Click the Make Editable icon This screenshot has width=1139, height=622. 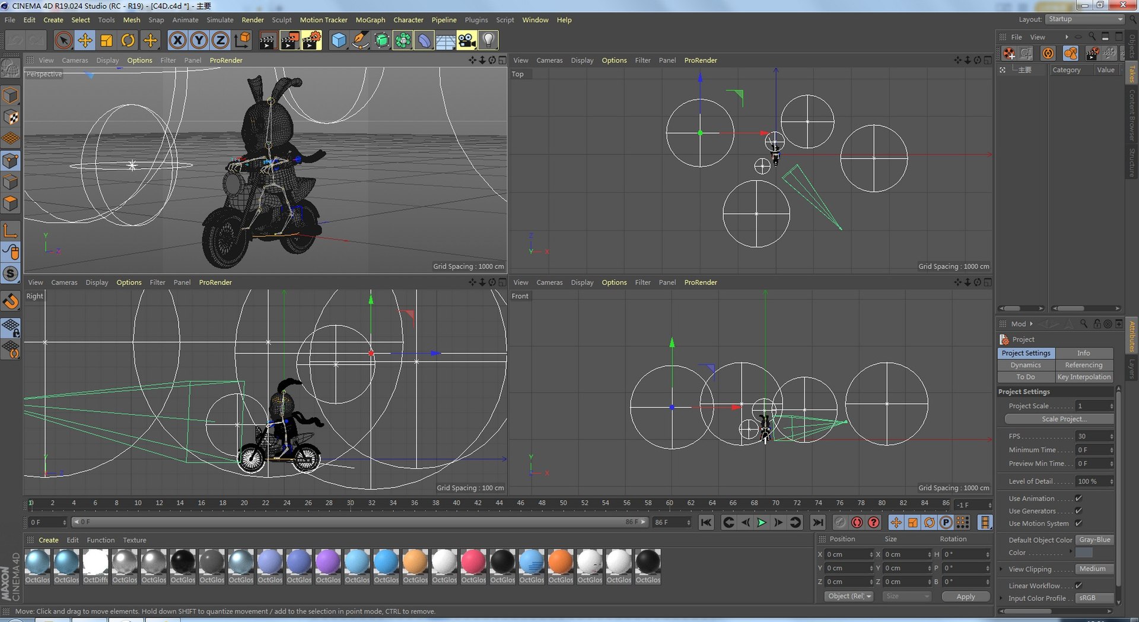pyautogui.click(x=11, y=69)
